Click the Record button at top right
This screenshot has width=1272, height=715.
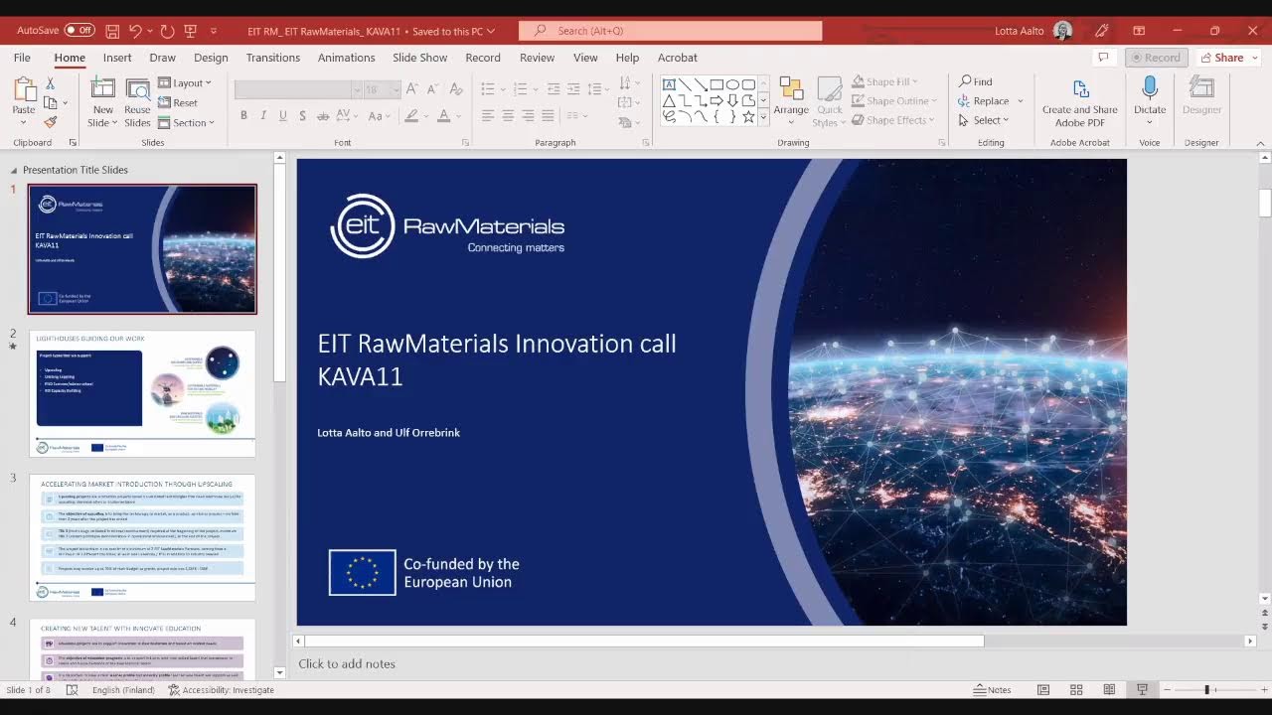tap(1156, 58)
